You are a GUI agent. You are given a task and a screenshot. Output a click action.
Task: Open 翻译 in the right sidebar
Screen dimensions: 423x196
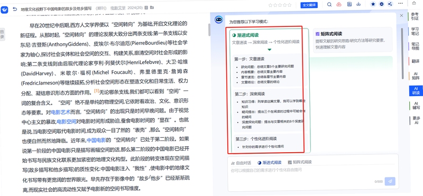416,61
